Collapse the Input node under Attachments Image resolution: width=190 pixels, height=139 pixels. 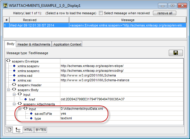point(20,109)
